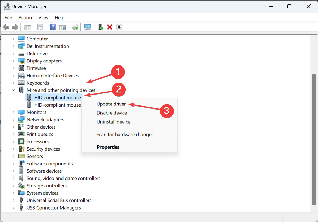Expand Universal Serial Bus controllers node

click(x=13, y=201)
